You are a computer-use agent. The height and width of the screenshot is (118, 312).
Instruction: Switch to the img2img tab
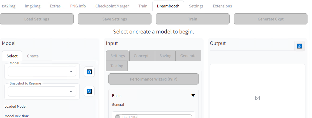[x=33, y=6]
